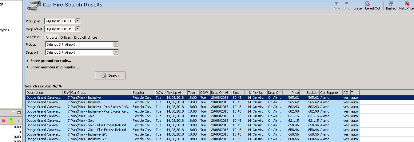414x142 pixels.
Task: Click the Car Hire Search Results title
Action: click(x=73, y=5)
